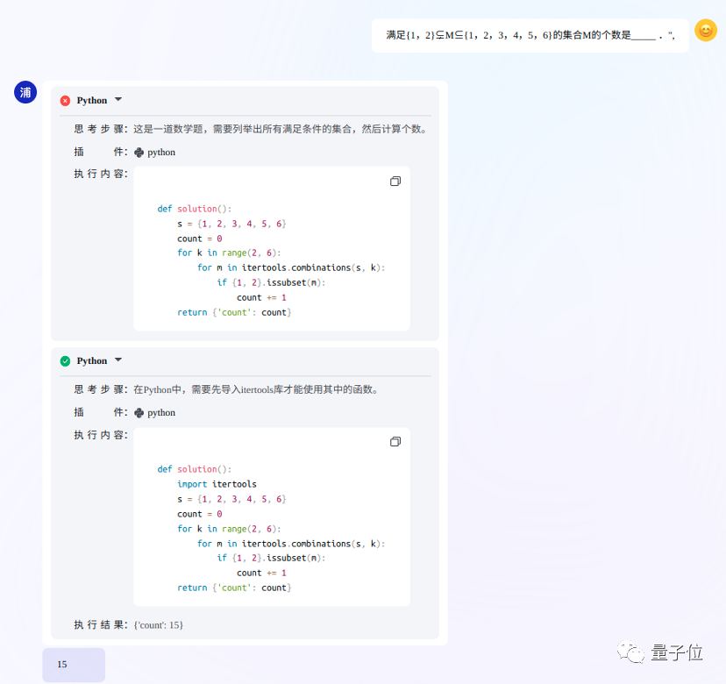The image size is (726, 684).
Task: Copy code from the second code block with import itertools
Action: (x=395, y=442)
